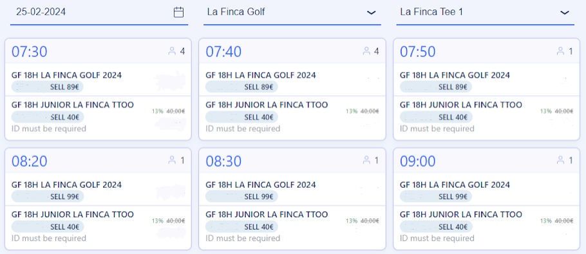Select the 08:30 tee time
This screenshot has width=586, height=254.
pos(223,161)
